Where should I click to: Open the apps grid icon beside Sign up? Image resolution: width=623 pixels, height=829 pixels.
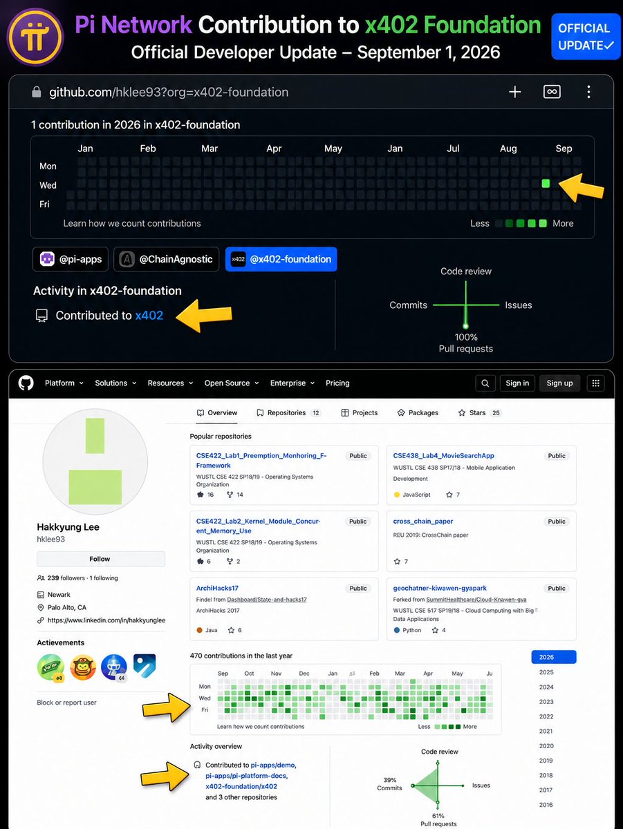click(x=595, y=383)
